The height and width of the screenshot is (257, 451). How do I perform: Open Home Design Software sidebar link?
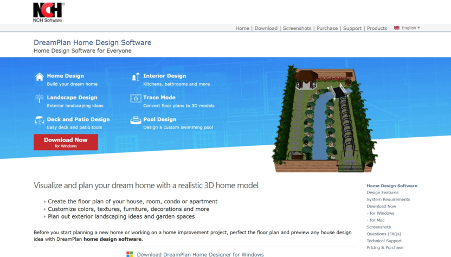pyautogui.click(x=392, y=185)
